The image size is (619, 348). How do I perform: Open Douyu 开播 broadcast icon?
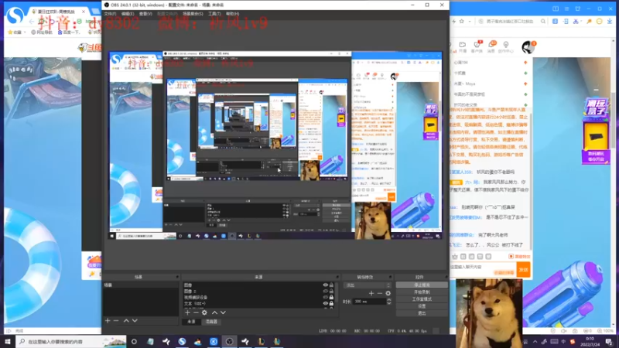point(463,47)
